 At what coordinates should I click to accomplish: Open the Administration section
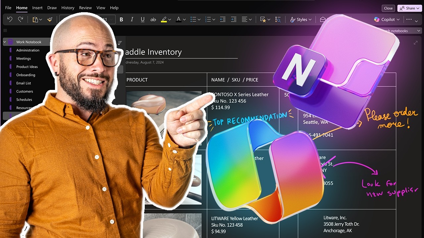(28, 50)
